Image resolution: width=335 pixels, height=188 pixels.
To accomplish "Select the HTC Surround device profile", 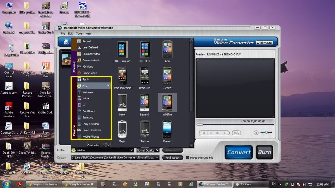I will point(122,52).
